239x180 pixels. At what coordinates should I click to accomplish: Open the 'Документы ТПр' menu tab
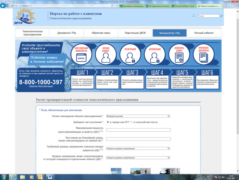[67, 33]
